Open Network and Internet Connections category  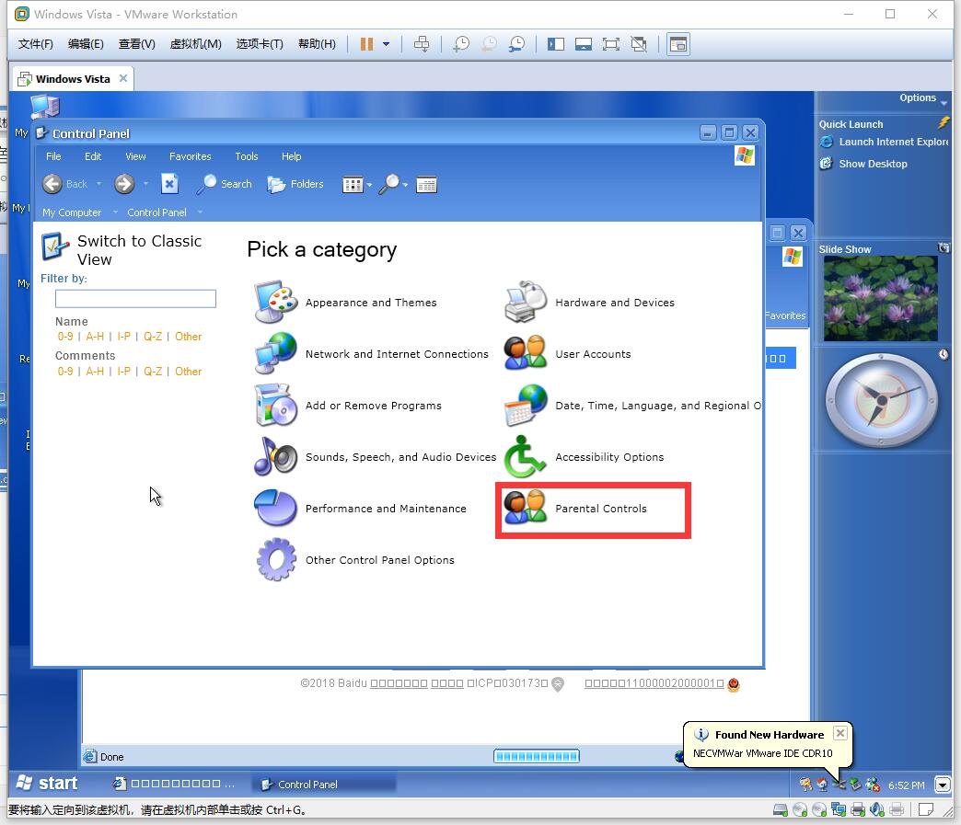371,353
